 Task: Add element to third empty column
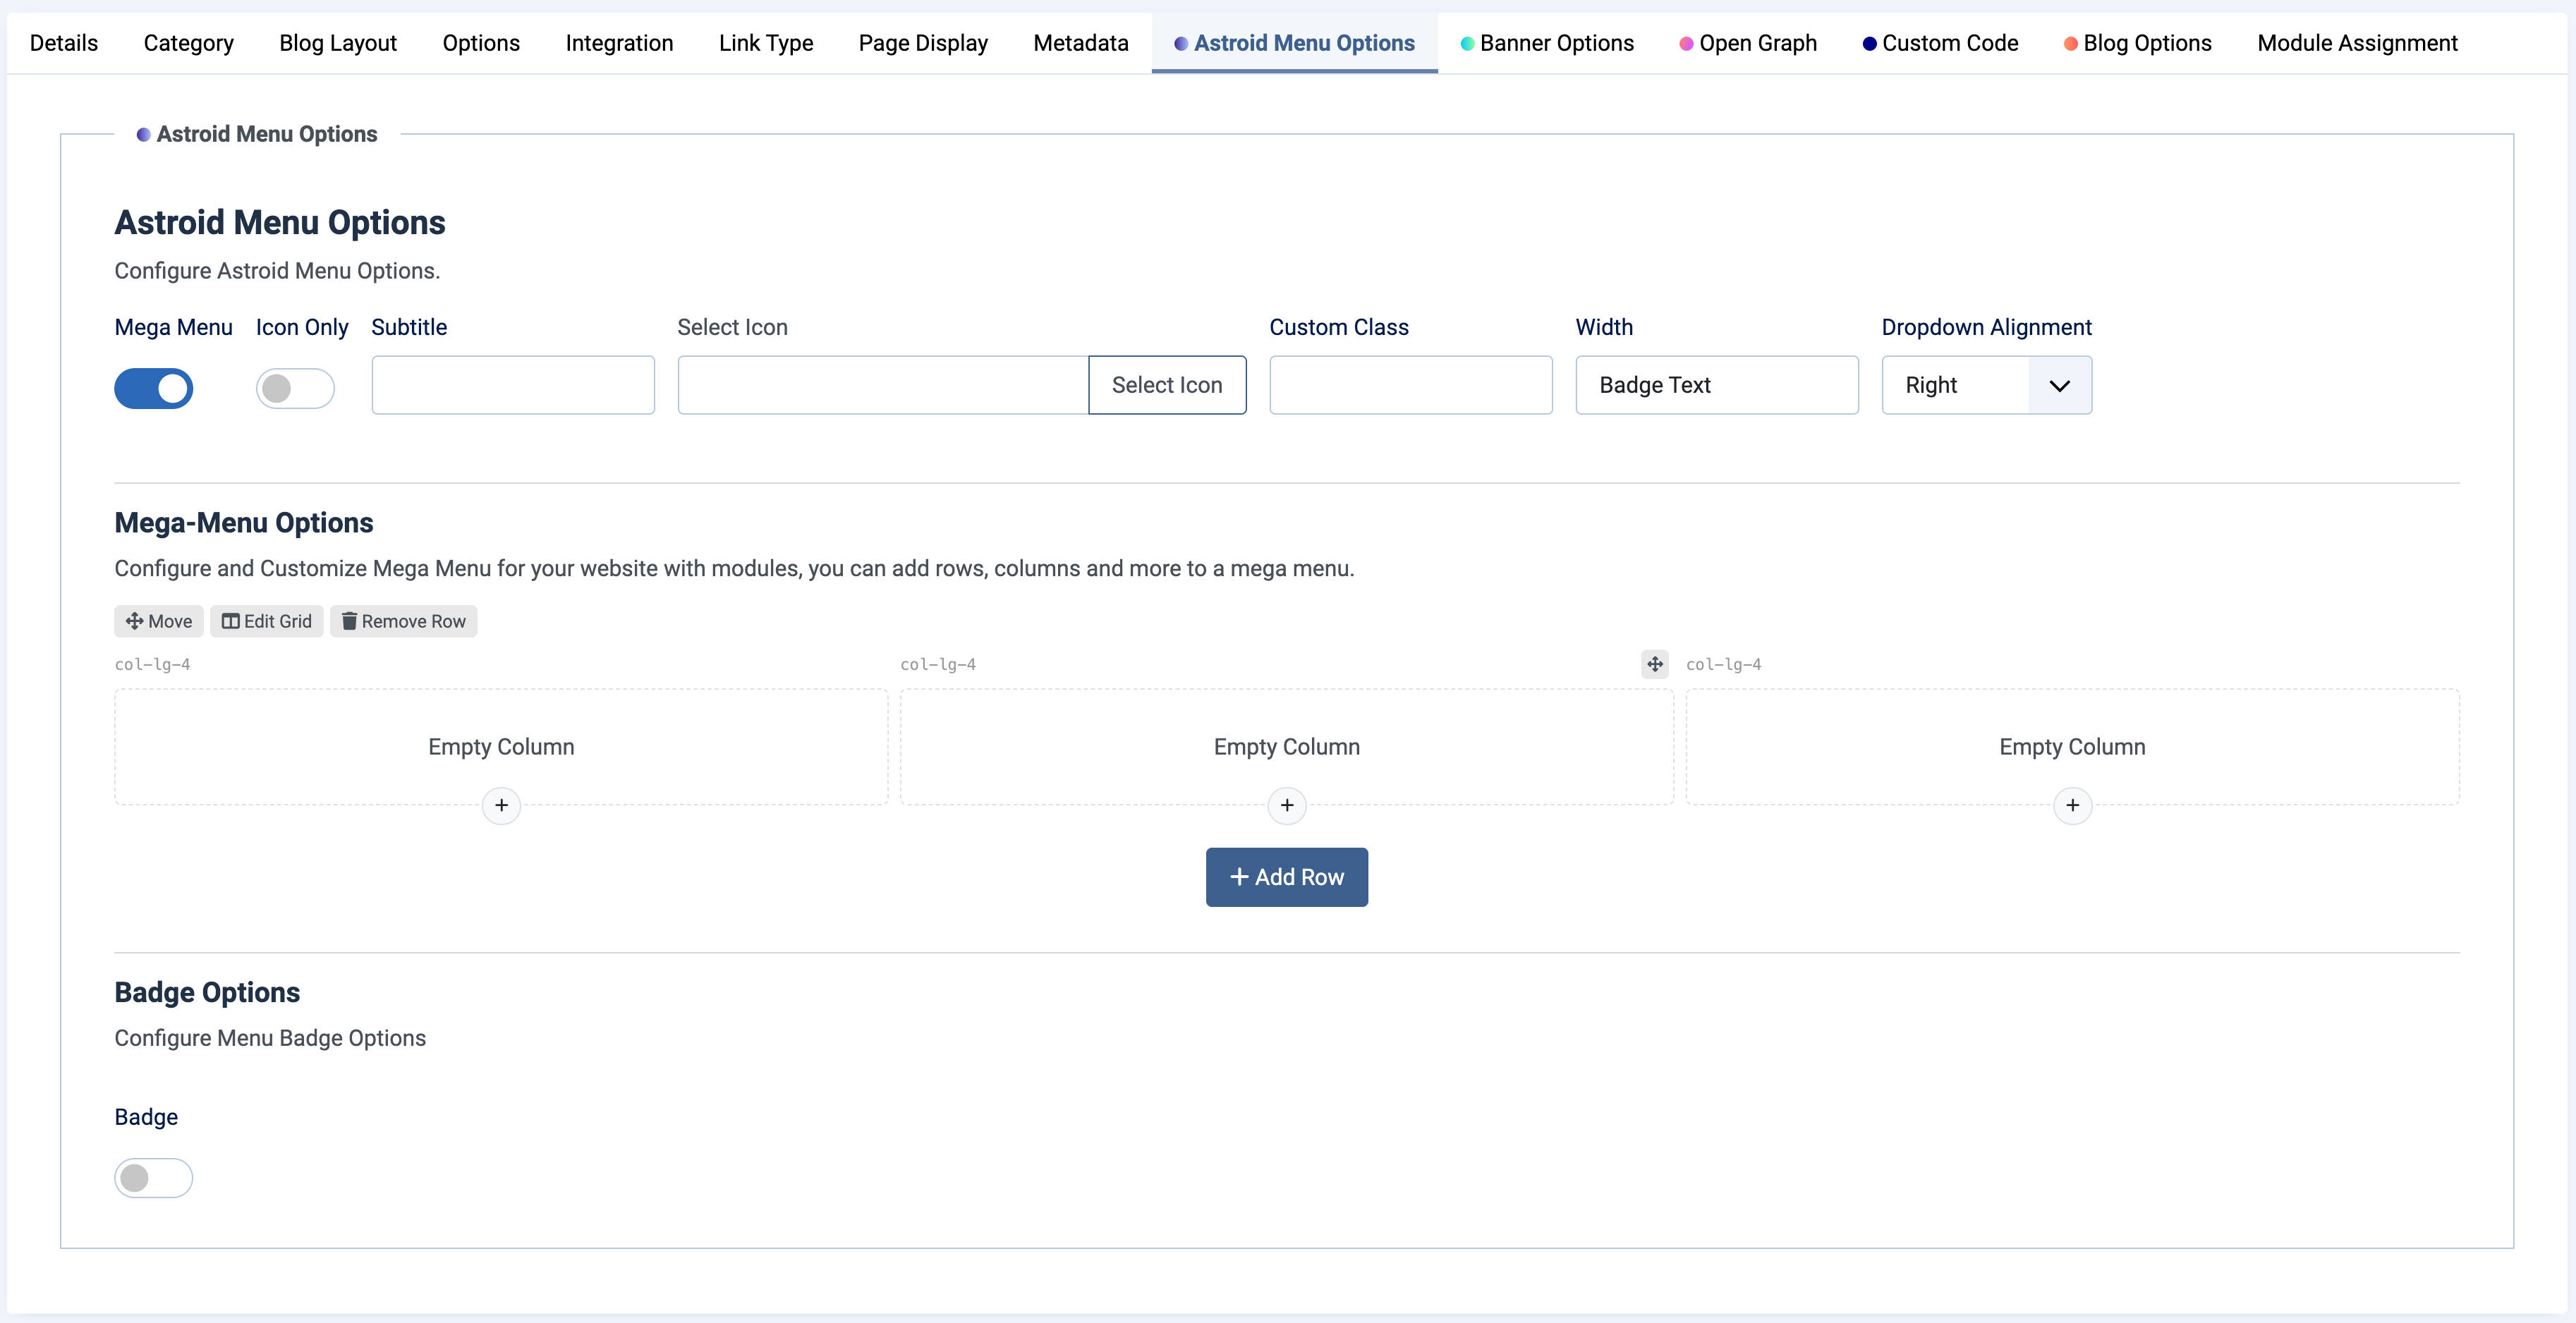(2072, 805)
